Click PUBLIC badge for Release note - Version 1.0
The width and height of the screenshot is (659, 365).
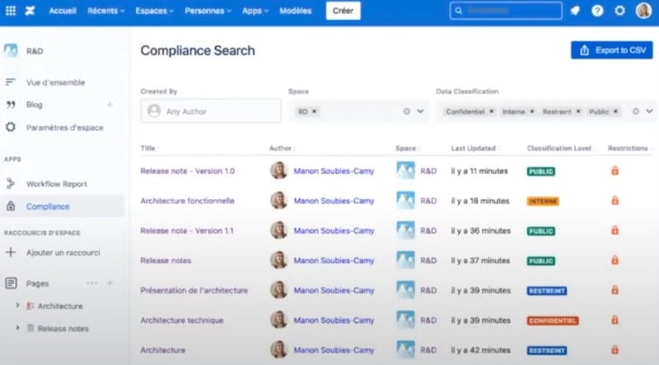click(x=541, y=171)
